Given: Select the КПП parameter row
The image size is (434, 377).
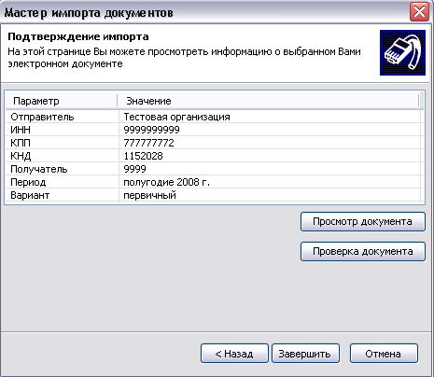Looking at the screenshot, I should (215, 143).
